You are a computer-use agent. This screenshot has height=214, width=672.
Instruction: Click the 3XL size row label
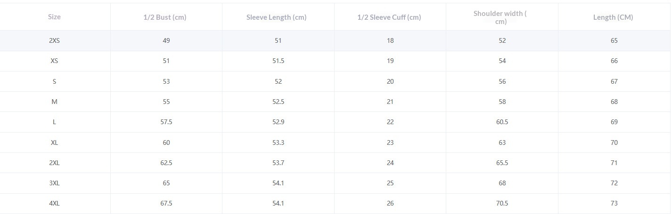(54, 183)
